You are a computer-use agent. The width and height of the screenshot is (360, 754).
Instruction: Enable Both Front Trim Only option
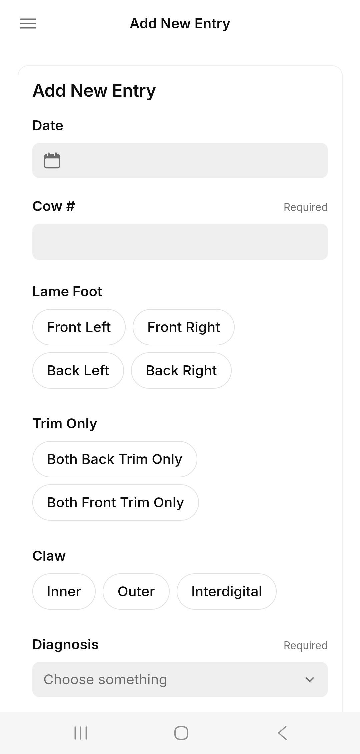point(115,503)
